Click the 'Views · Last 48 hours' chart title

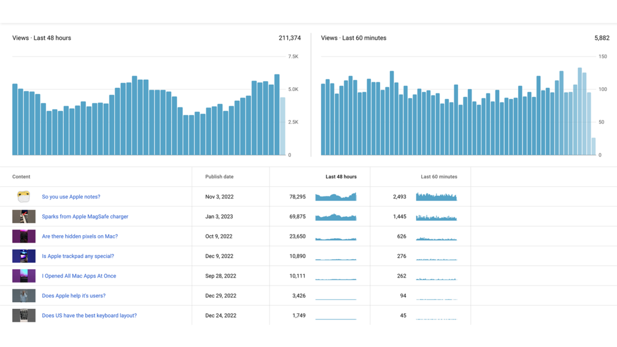(42, 38)
